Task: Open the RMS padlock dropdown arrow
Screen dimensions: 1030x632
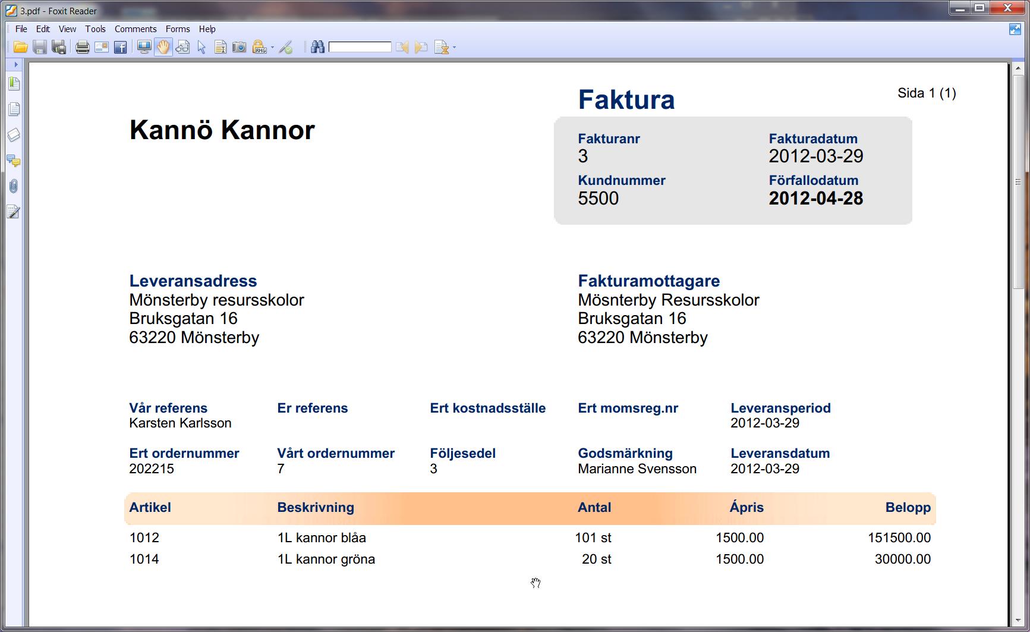Action: [272, 48]
